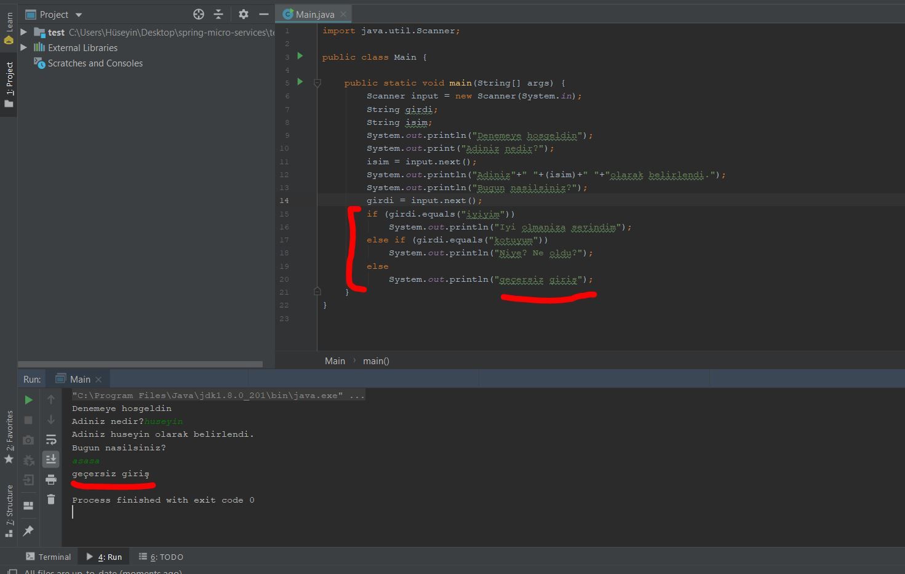Open Project panel gear settings
This screenshot has height=574, width=905.
244,14
